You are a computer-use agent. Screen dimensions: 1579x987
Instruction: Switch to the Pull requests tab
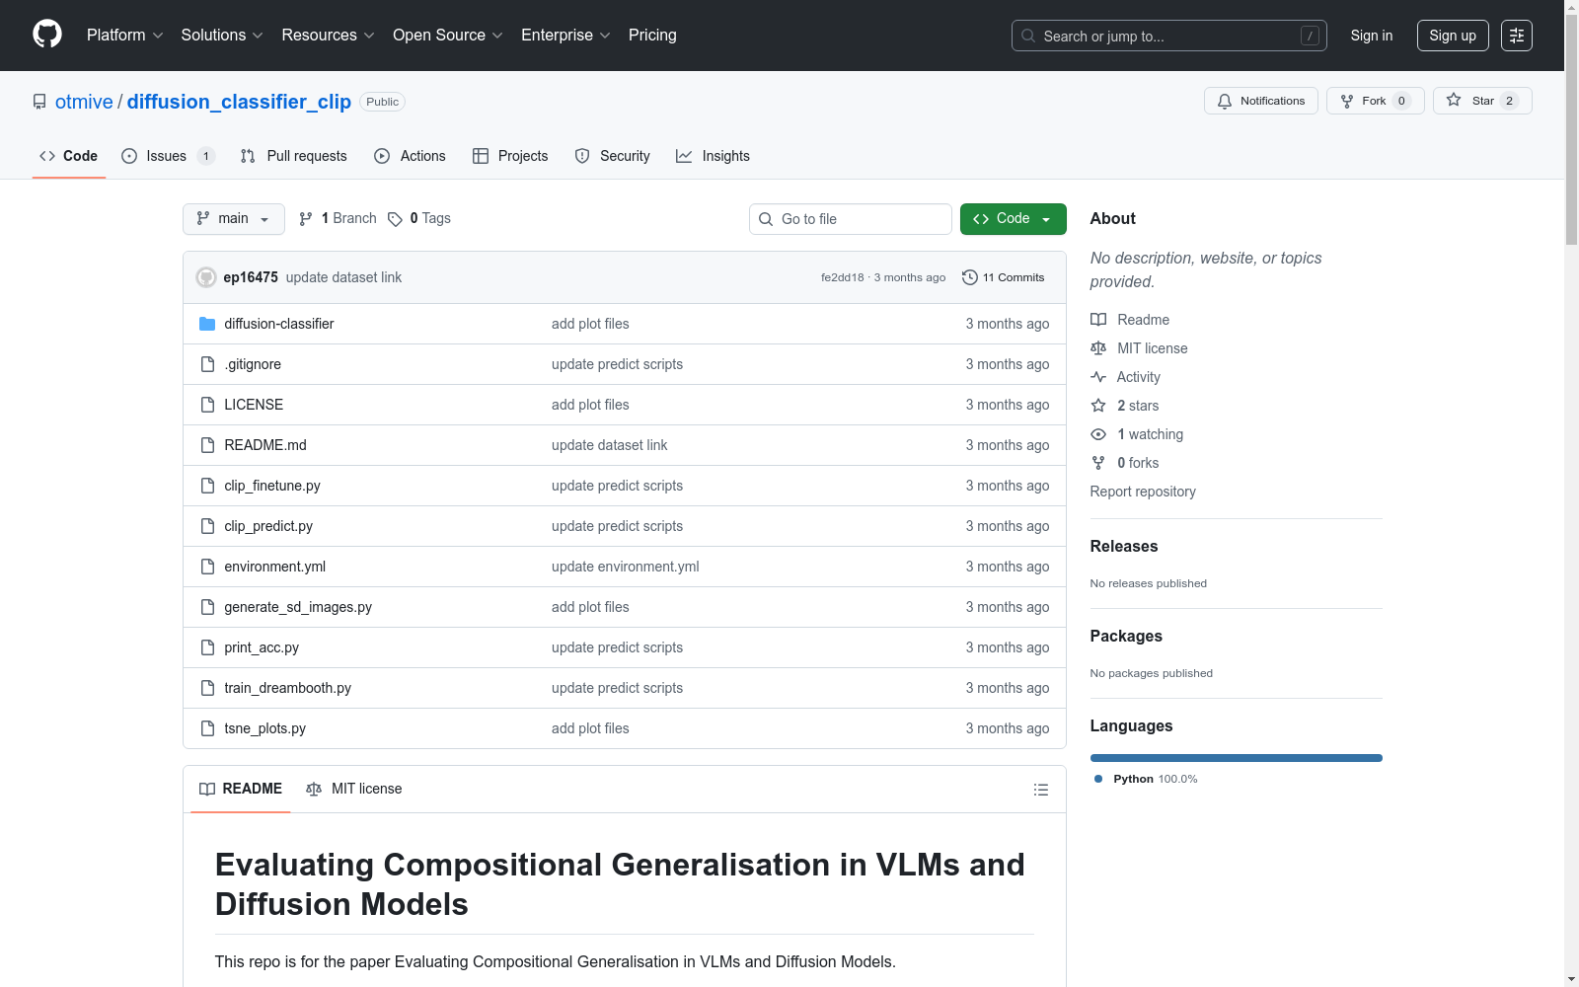click(x=294, y=156)
